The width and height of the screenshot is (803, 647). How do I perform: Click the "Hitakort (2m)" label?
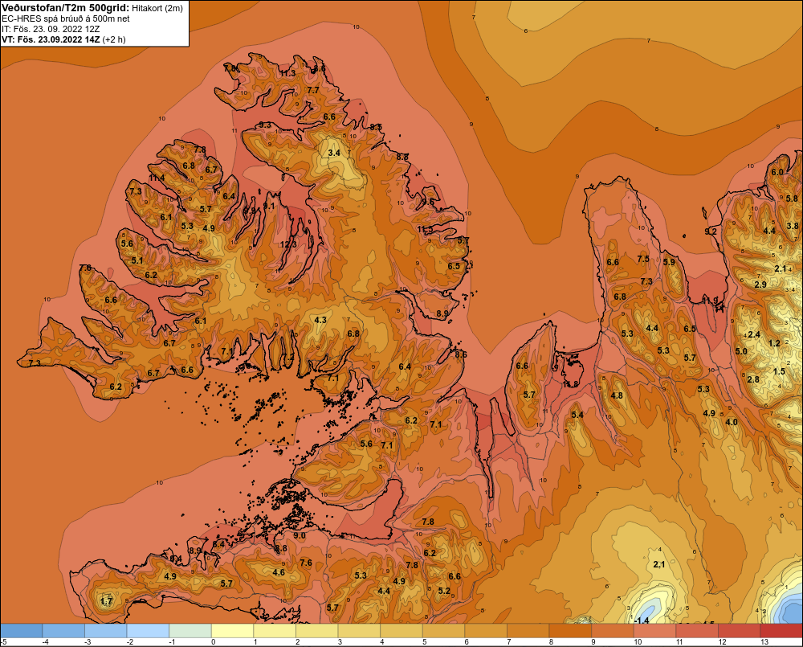(x=157, y=8)
